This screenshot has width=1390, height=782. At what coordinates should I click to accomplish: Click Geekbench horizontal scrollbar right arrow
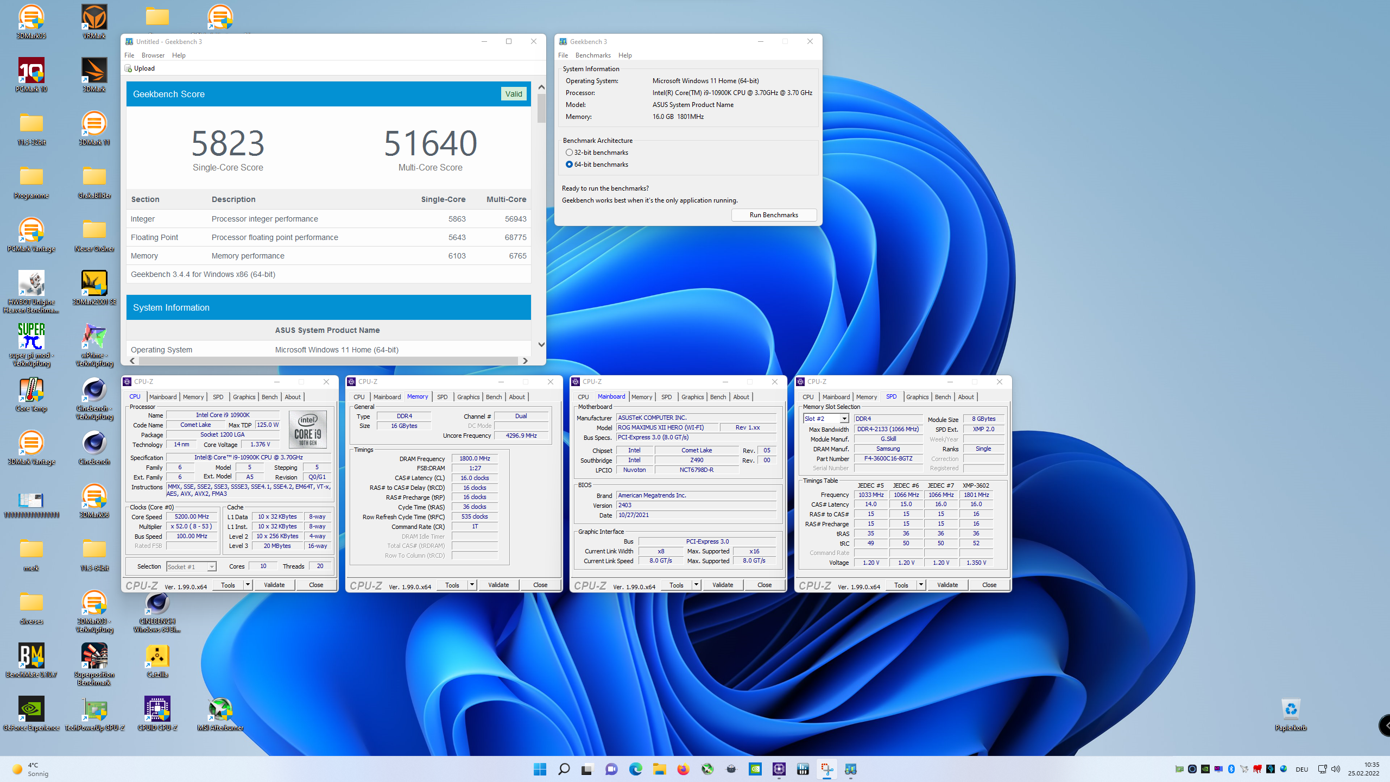click(x=525, y=361)
